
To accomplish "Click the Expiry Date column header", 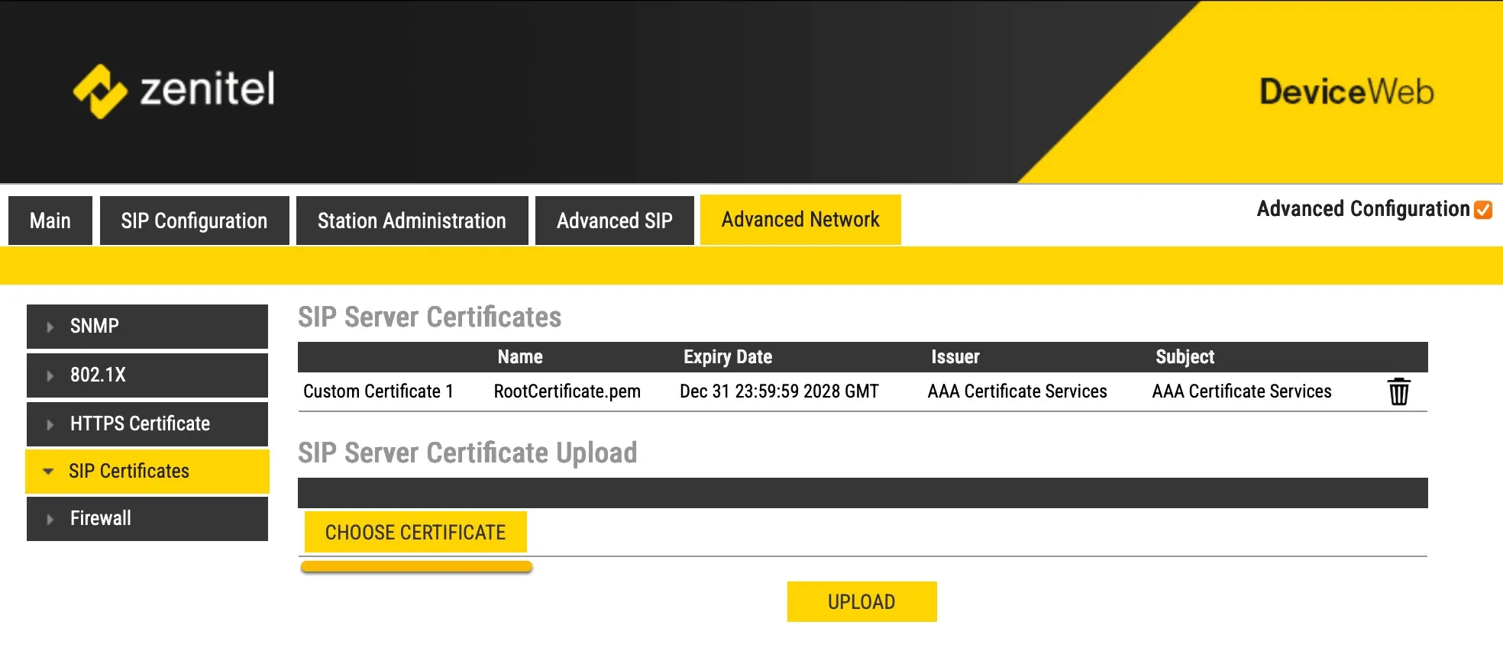I will click(x=728, y=357).
